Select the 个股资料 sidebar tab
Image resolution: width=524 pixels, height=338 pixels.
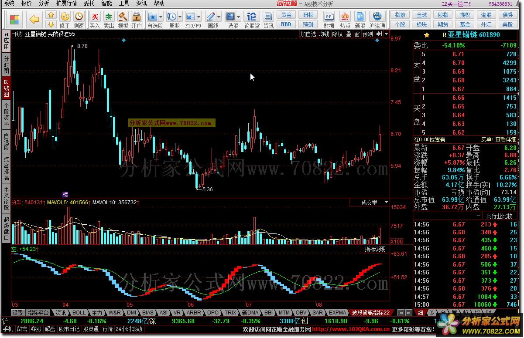pyautogui.click(x=6, y=115)
